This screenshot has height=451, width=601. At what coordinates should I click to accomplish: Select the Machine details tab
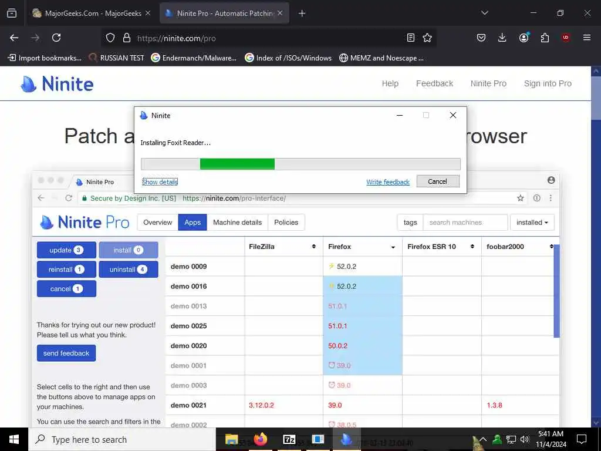(x=237, y=223)
